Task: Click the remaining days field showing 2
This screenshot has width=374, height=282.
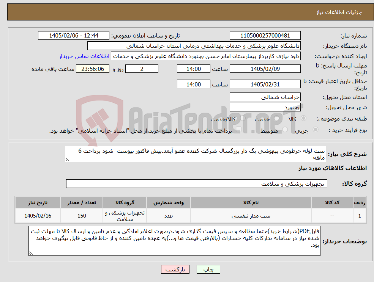Action: [142, 69]
